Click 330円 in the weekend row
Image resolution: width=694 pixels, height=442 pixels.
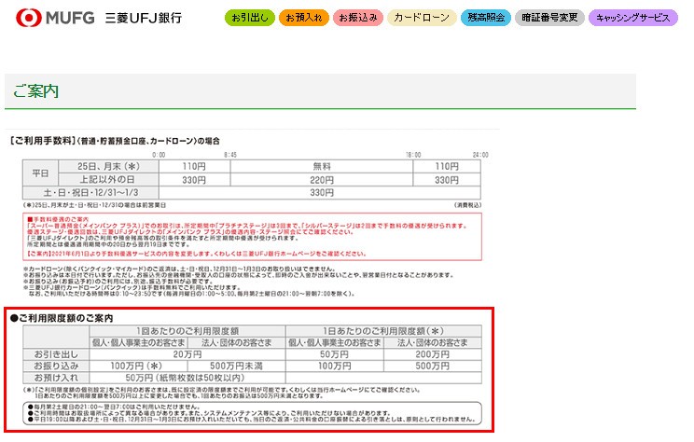(x=322, y=193)
